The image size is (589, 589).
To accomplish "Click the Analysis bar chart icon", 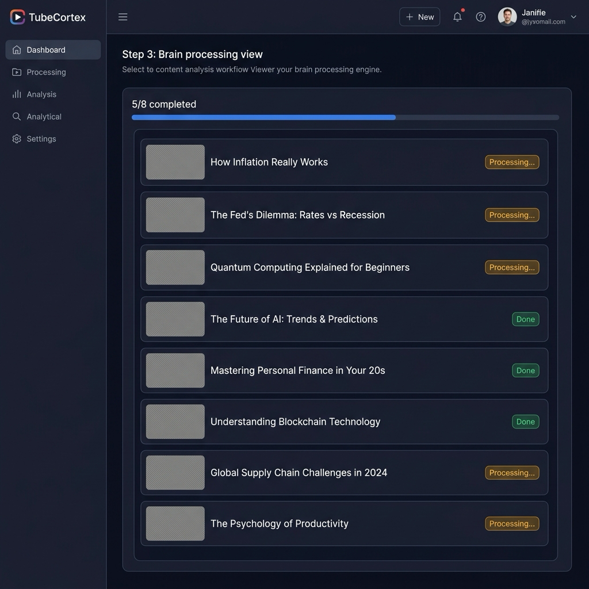I will 17,94.
